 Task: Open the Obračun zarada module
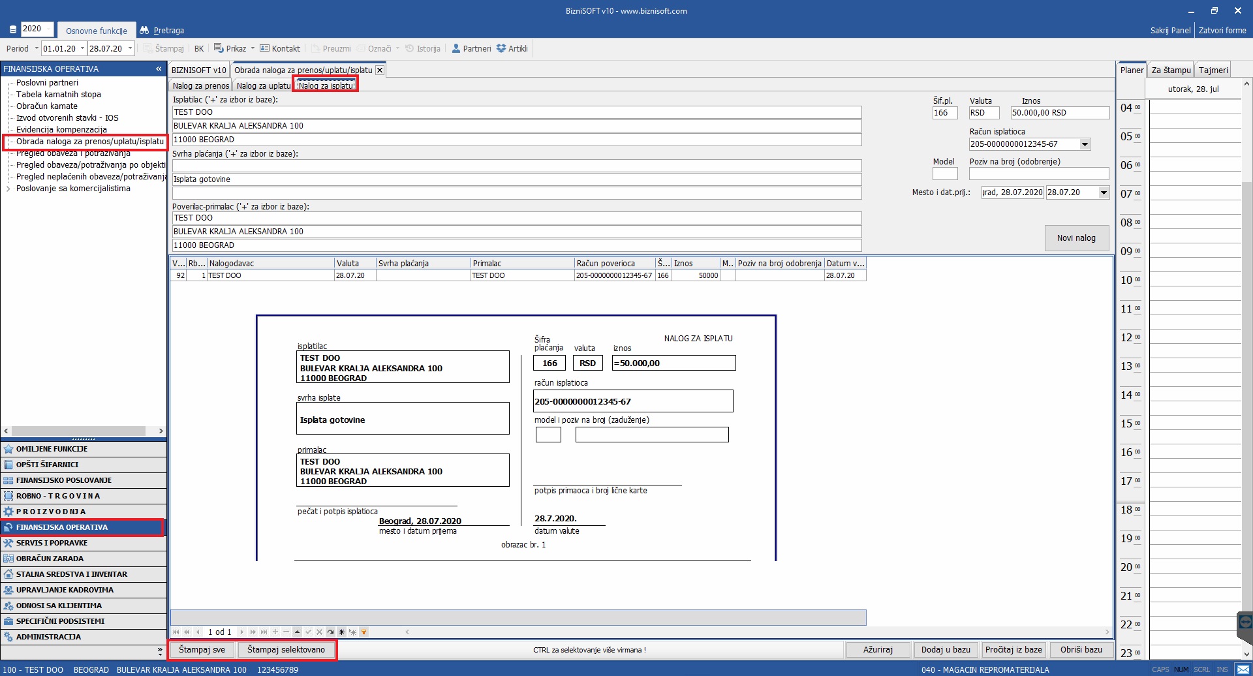click(84, 559)
